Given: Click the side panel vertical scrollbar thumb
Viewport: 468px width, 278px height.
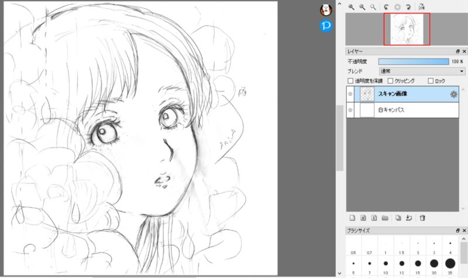Looking at the screenshot, I should (x=339, y=138).
